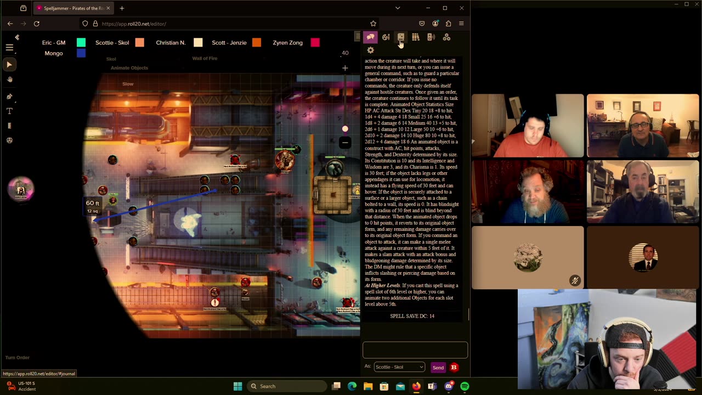Open the Journal tab
This screenshot has width=702, height=395.
click(401, 37)
